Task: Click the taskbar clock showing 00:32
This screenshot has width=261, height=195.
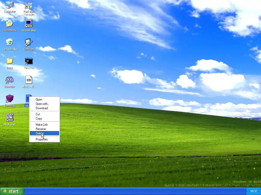Action: pyautogui.click(x=254, y=191)
